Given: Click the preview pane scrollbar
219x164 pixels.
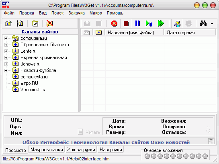Looking at the screenshot, I should [x=211, y=141].
